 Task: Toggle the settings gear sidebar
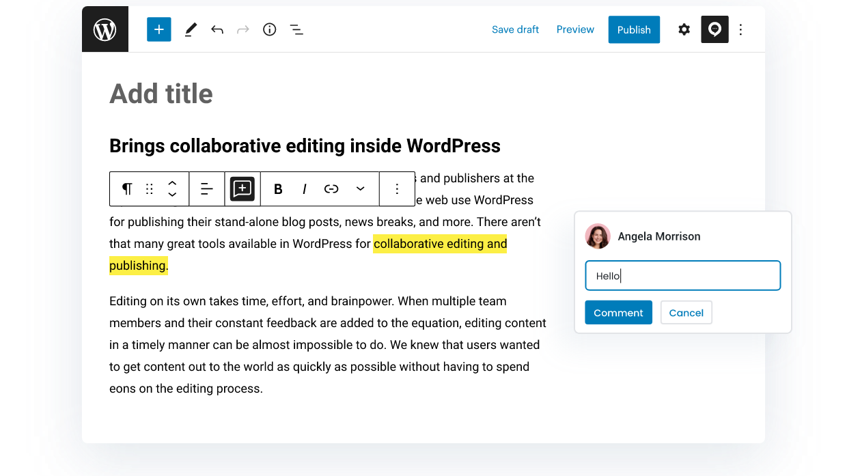[x=684, y=29]
